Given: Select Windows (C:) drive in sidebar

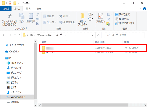Looking at the screenshot, I should click(x=17, y=97).
